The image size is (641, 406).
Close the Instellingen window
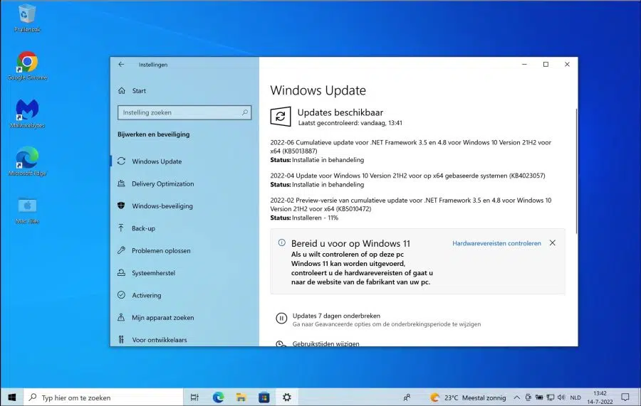(567, 65)
